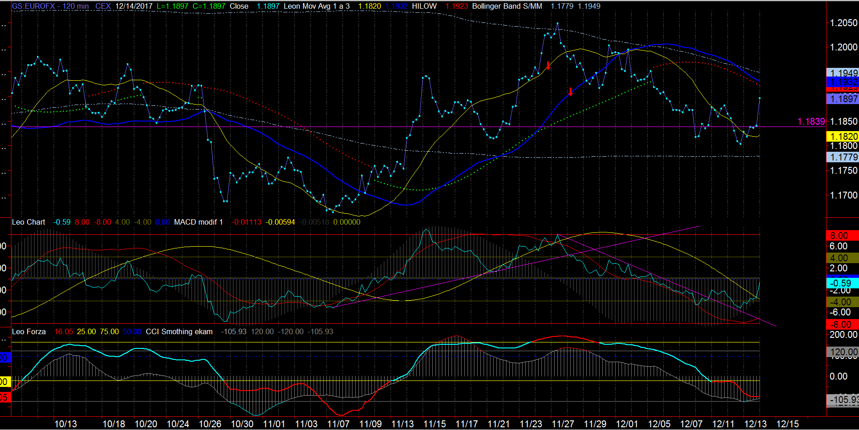Viewport: 859px width, 430px height.
Task: Click the 1.2050 price axis label
Action: (x=844, y=22)
